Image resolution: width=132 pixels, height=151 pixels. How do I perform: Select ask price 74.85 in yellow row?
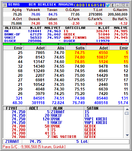tap(80, 62)
